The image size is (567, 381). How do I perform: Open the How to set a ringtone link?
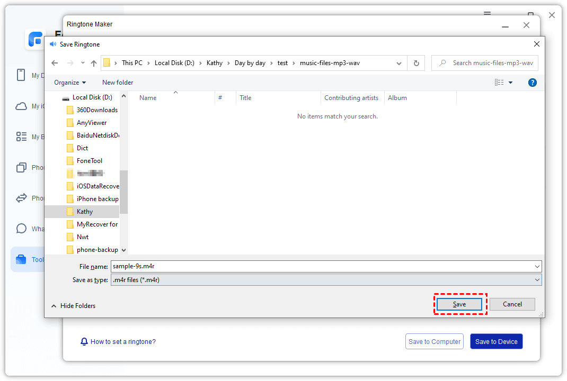(x=122, y=342)
